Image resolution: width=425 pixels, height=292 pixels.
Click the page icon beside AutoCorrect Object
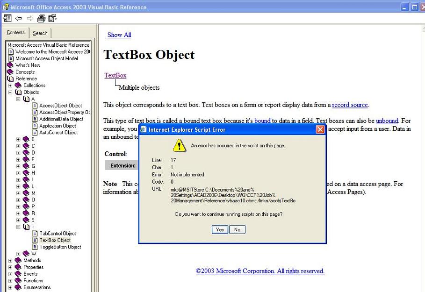click(x=35, y=133)
